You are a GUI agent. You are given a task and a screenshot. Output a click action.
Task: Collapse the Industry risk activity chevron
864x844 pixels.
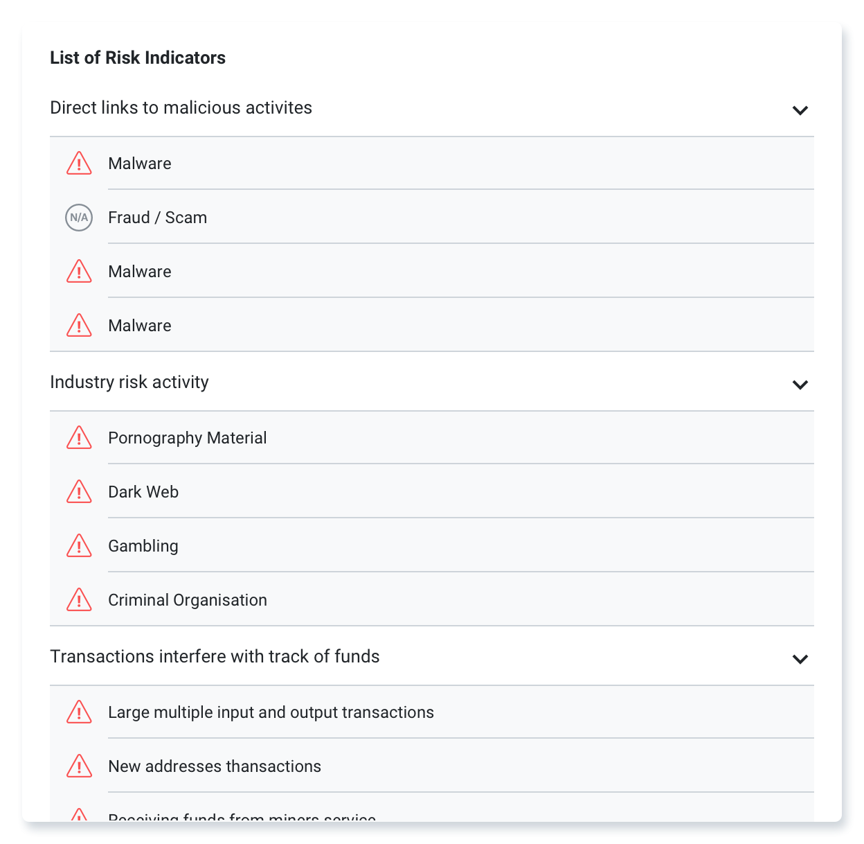pos(800,385)
